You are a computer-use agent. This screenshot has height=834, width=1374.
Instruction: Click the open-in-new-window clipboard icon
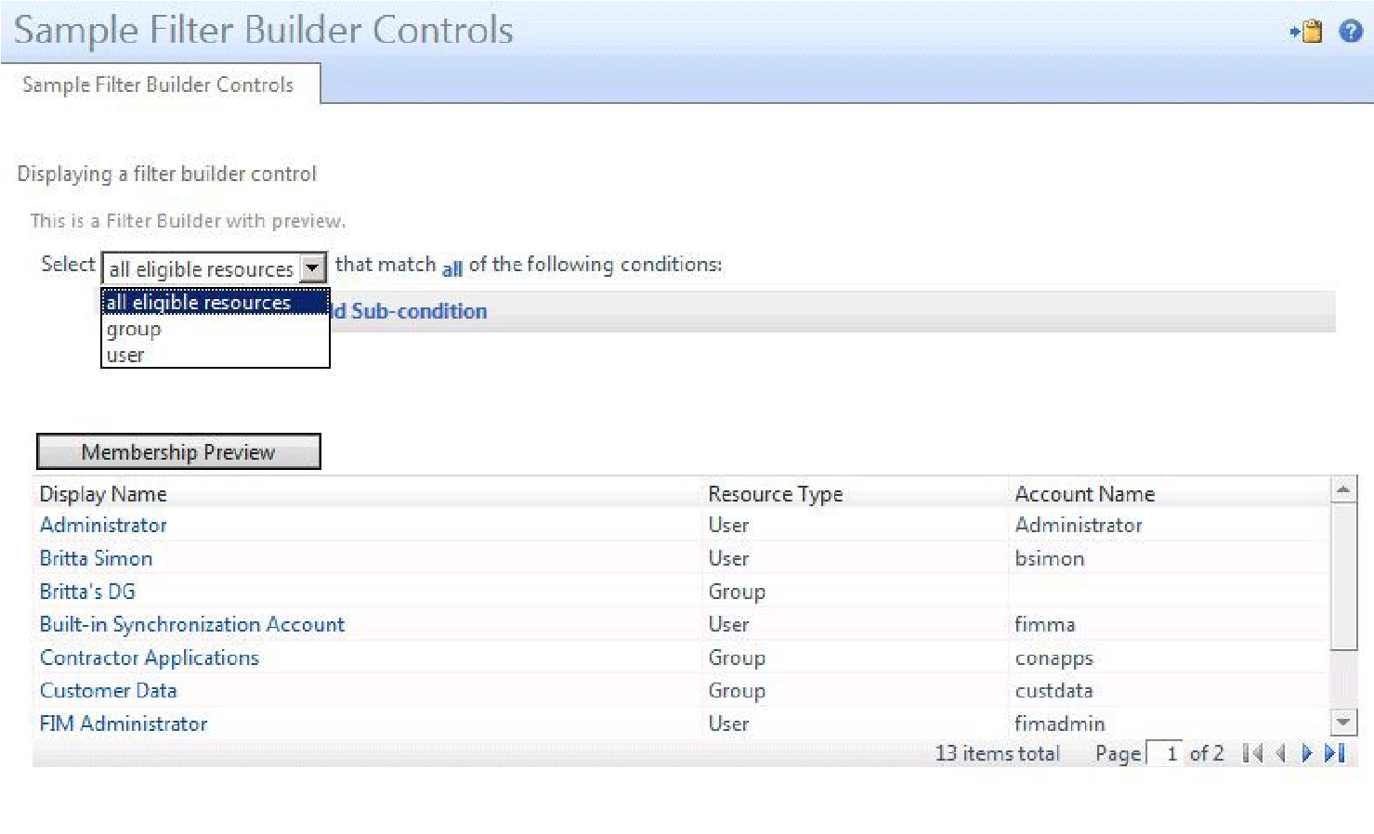click(1310, 31)
